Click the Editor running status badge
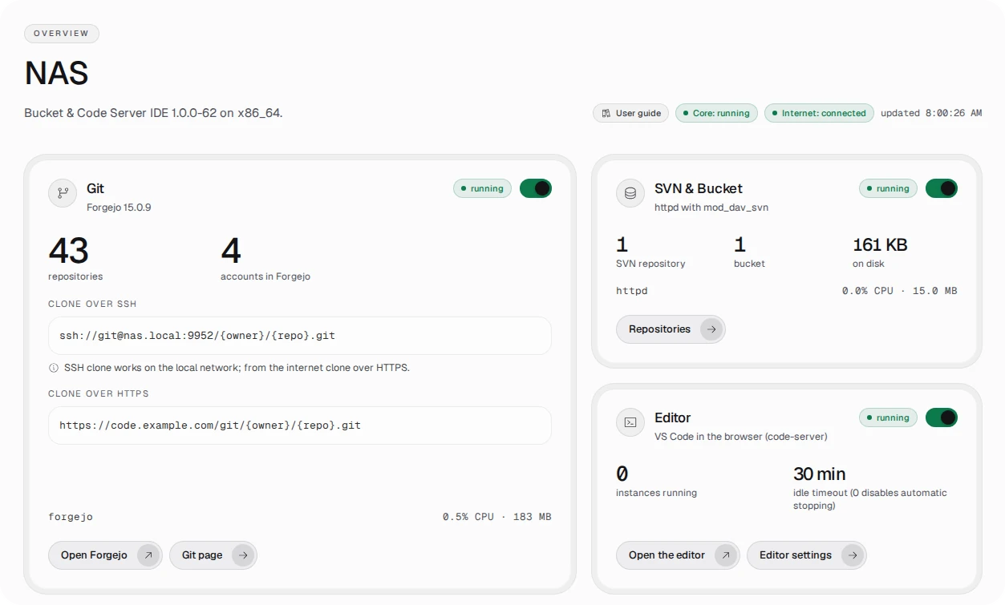This screenshot has height=605, width=1005. click(888, 417)
